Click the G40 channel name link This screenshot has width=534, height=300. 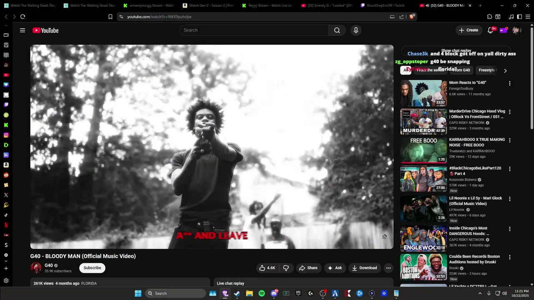tap(49, 265)
